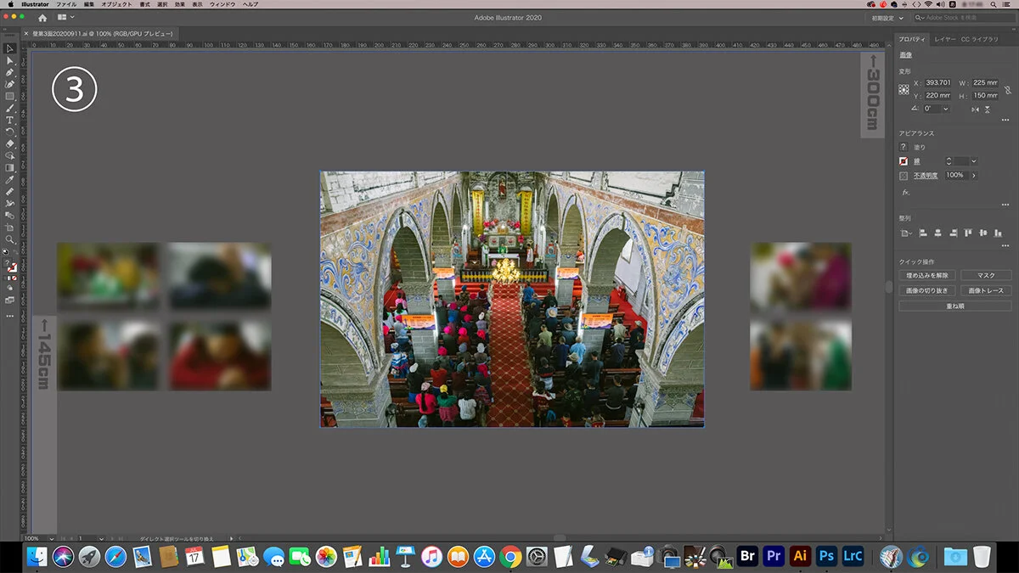Select the Rotate tool
Viewport: 1019px width, 573px height.
coord(10,132)
